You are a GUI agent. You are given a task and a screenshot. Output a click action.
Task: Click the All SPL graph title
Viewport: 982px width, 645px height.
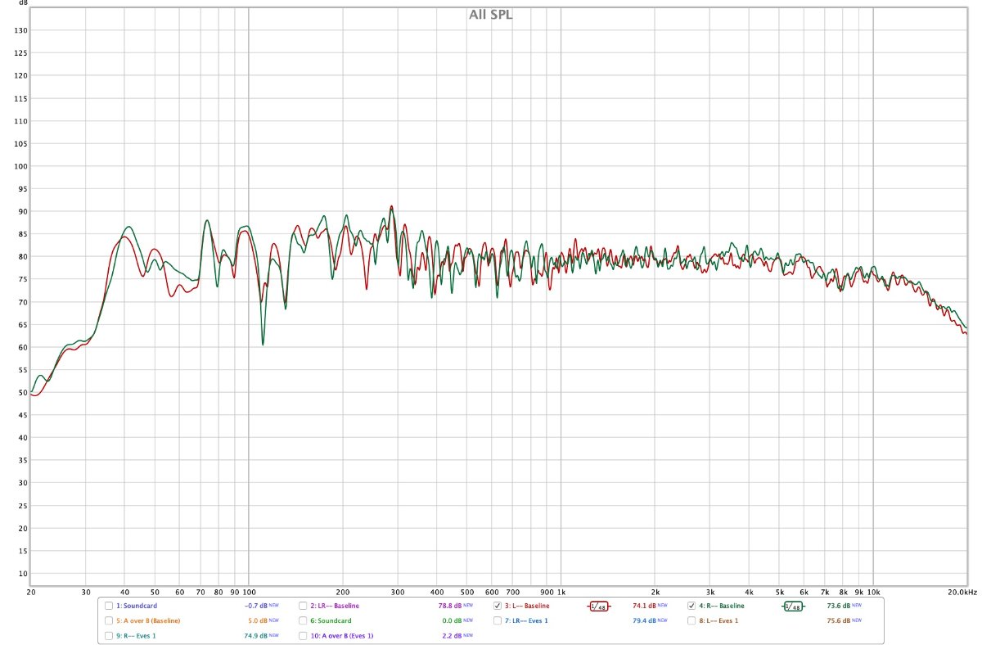click(491, 14)
